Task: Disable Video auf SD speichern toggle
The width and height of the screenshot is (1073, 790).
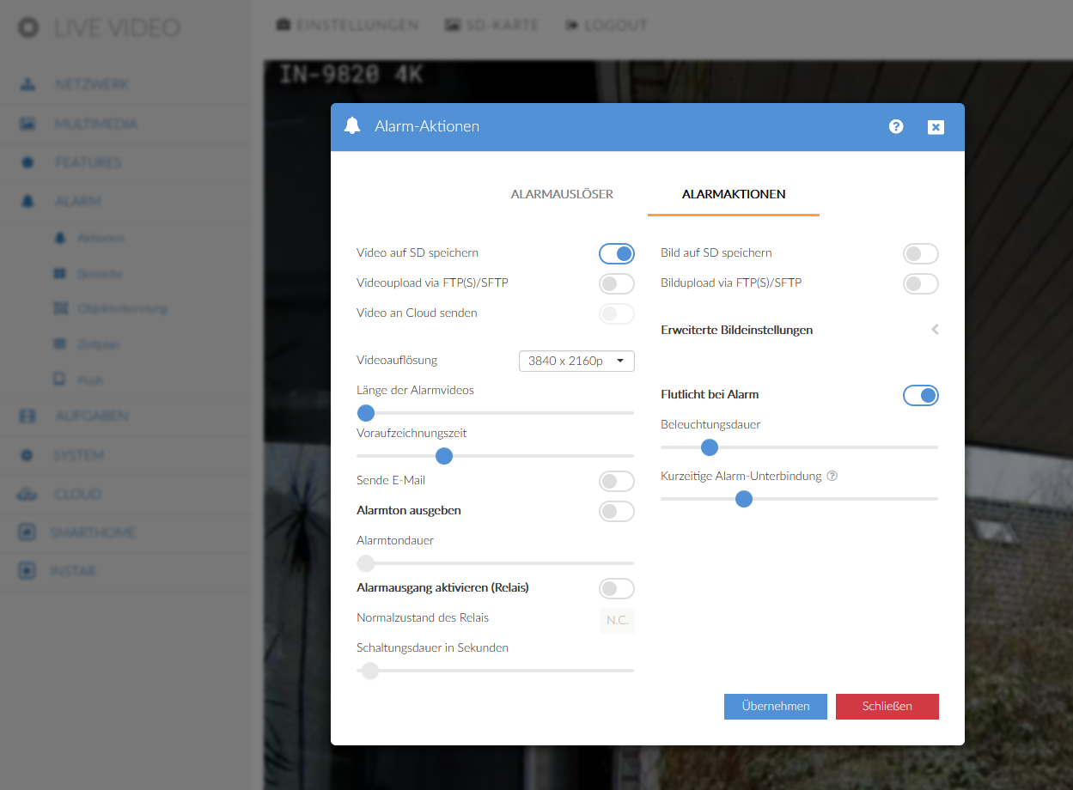Action: (616, 253)
